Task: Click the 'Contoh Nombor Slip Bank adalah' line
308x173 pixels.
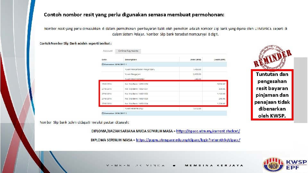Action: 76,43
